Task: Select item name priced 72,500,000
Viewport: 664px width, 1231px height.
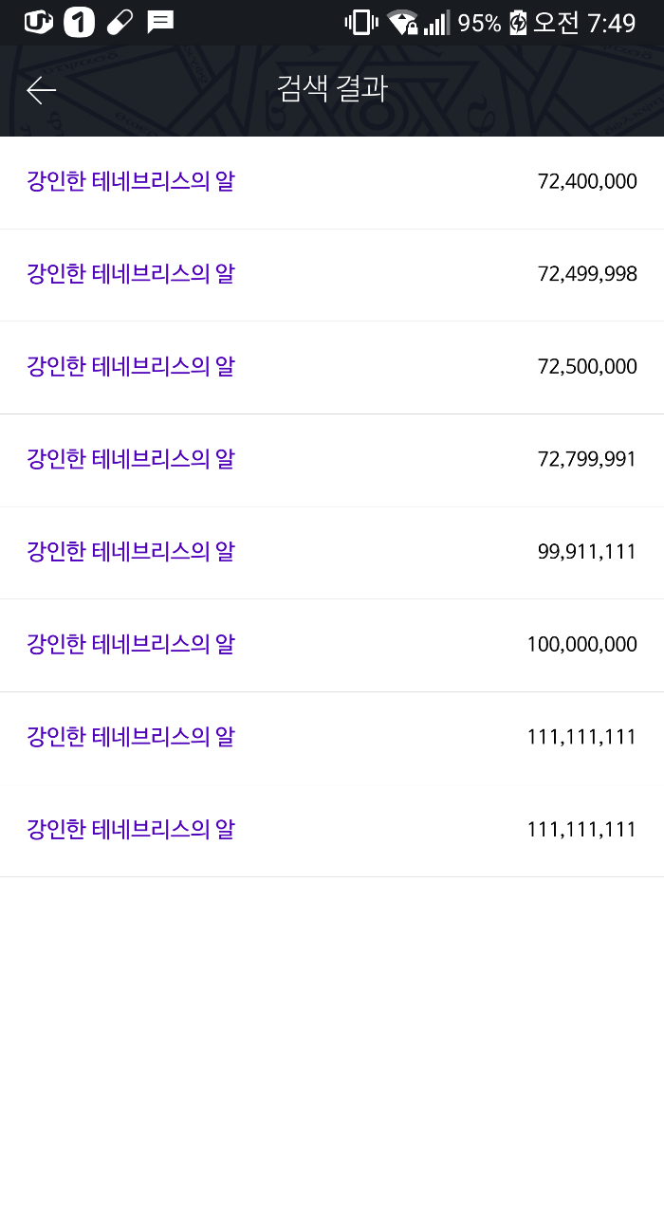Action: pyautogui.click(x=131, y=366)
